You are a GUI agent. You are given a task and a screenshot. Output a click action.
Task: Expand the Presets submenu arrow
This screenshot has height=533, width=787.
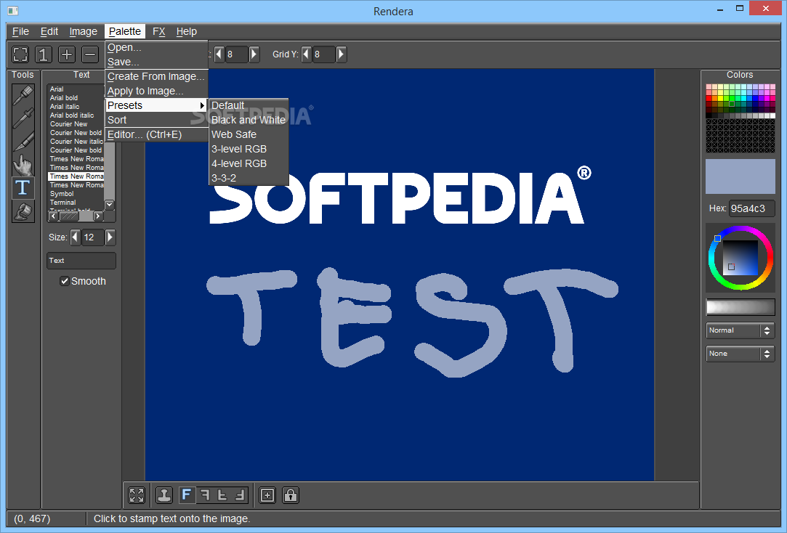coord(202,105)
